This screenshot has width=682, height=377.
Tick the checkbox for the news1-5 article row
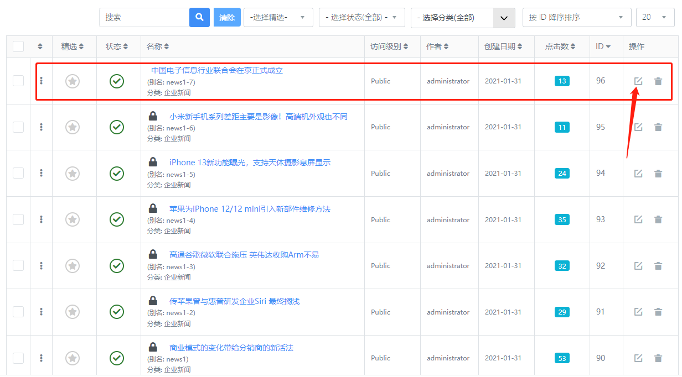click(x=18, y=173)
